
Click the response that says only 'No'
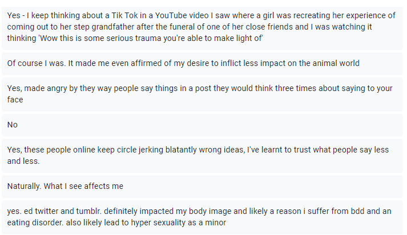click(14, 125)
